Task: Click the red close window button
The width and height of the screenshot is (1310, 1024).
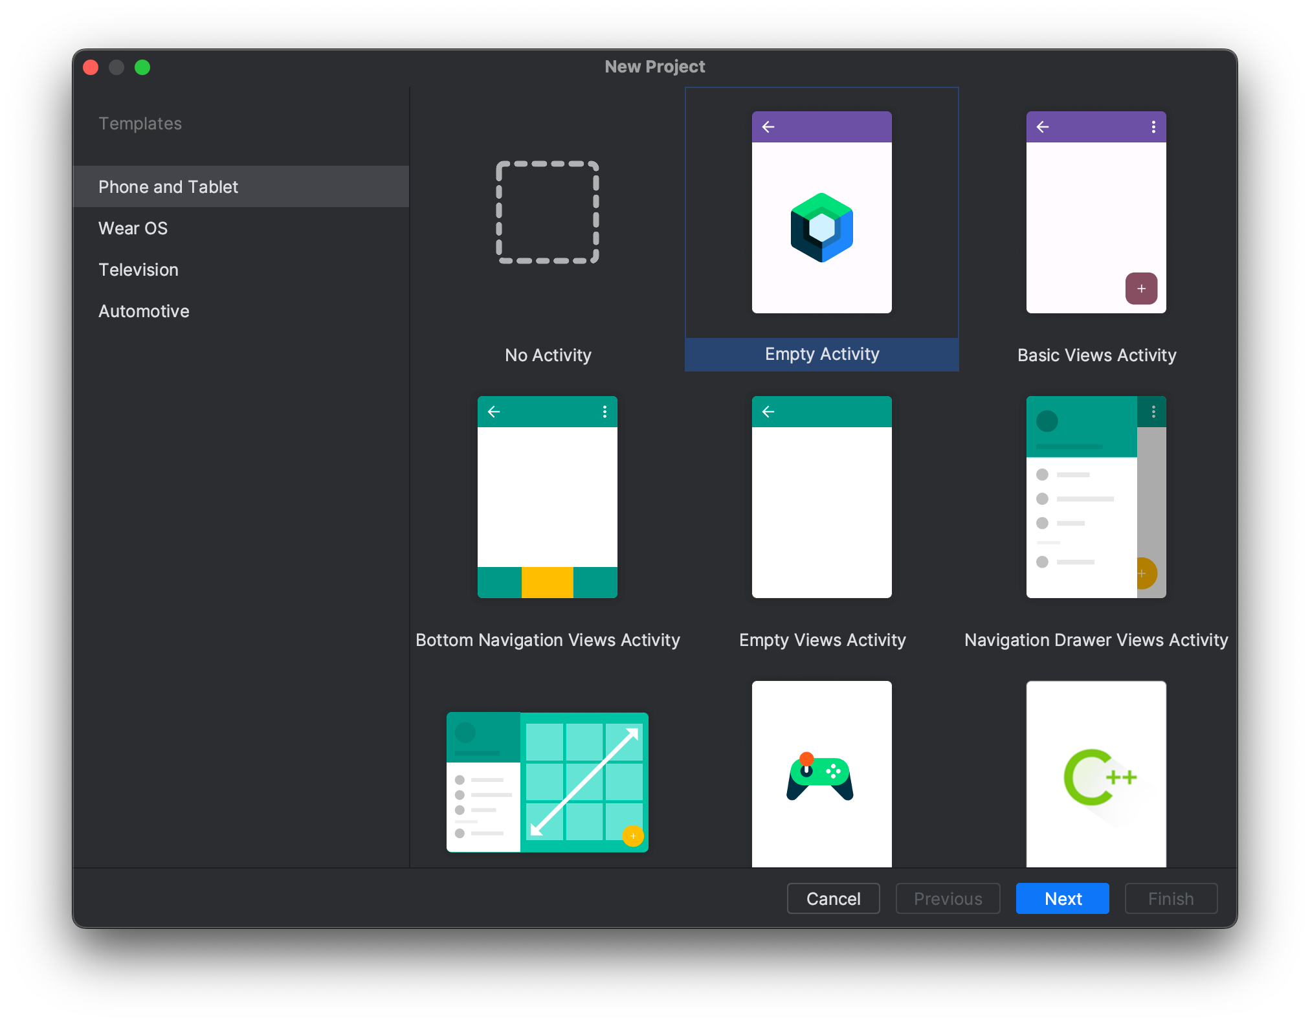Action: pyautogui.click(x=91, y=67)
